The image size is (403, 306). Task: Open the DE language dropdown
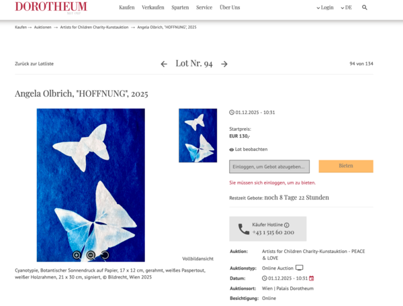coord(347,7)
